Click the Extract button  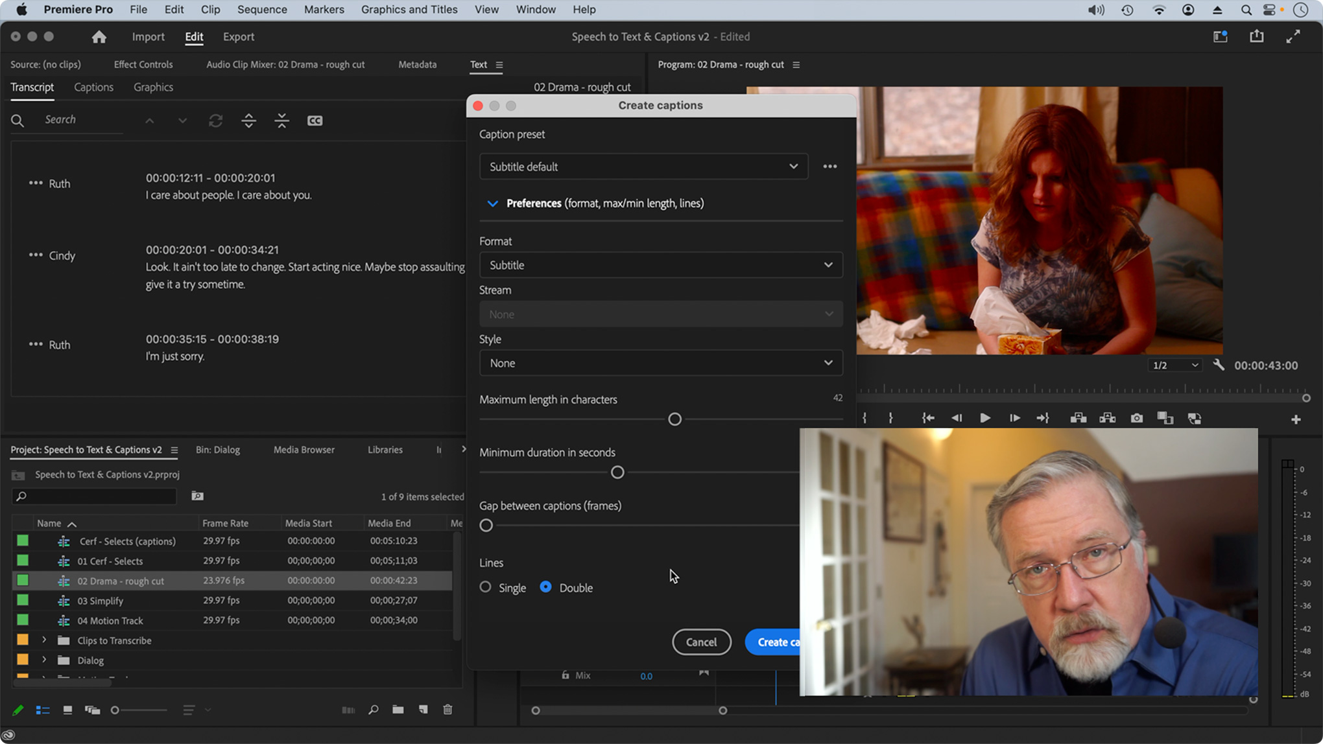coord(1107,419)
